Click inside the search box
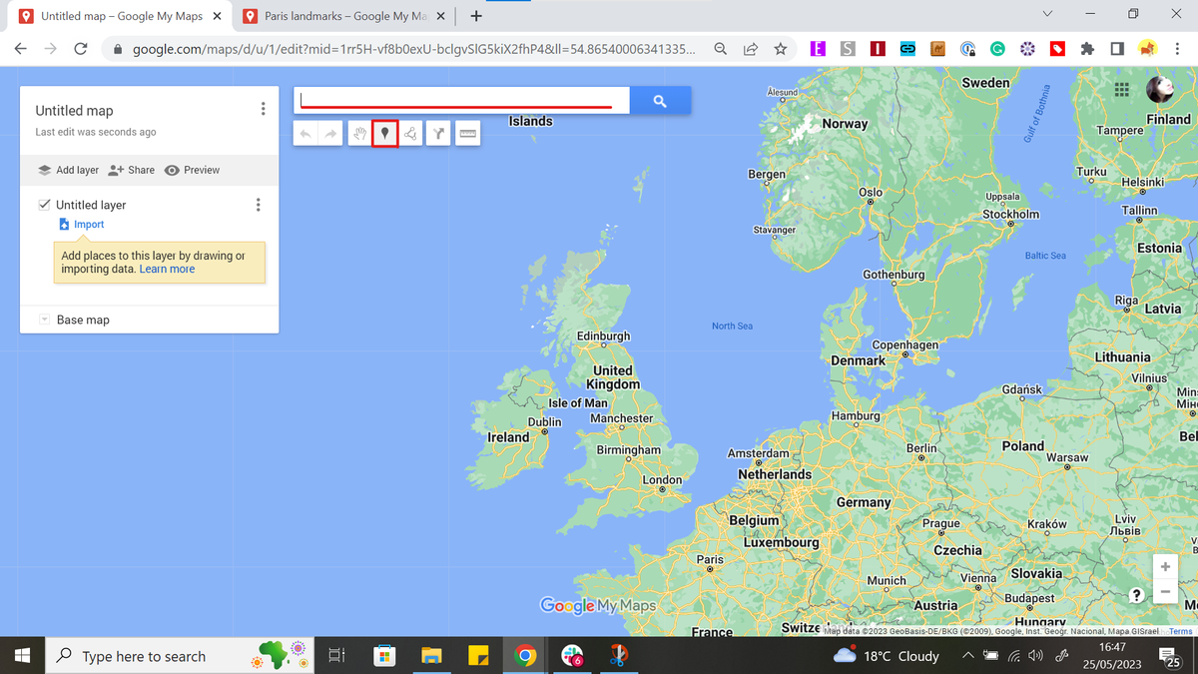Image resolution: width=1198 pixels, height=674 pixels. (x=459, y=100)
